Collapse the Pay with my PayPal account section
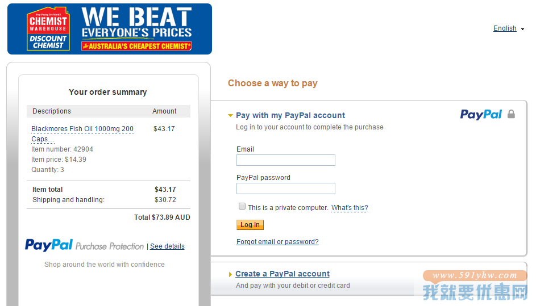Image resolution: width=536 pixels, height=306 pixels. [230, 115]
